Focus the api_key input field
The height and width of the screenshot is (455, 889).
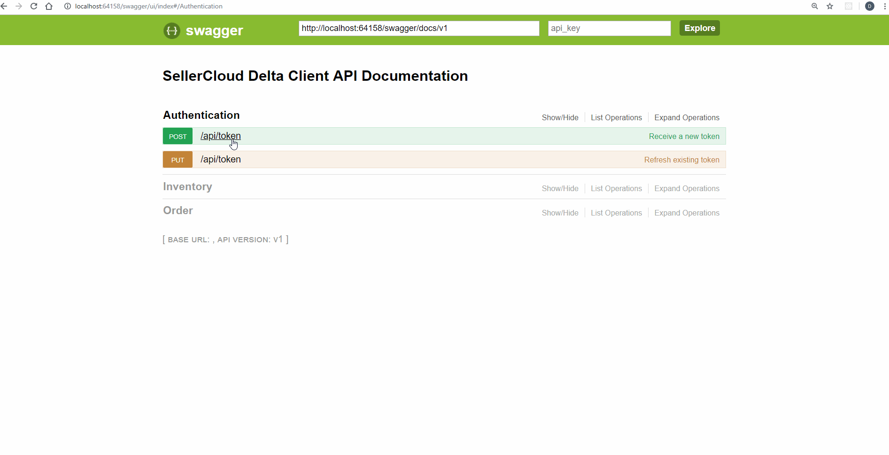click(609, 28)
